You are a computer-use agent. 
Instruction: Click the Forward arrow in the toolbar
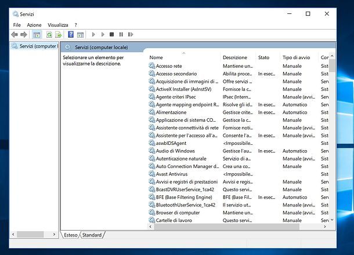click(24, 35)
